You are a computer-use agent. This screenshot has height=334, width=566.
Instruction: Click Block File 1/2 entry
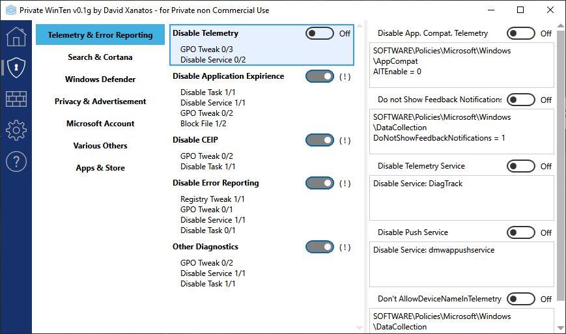[x=203, y=124]
